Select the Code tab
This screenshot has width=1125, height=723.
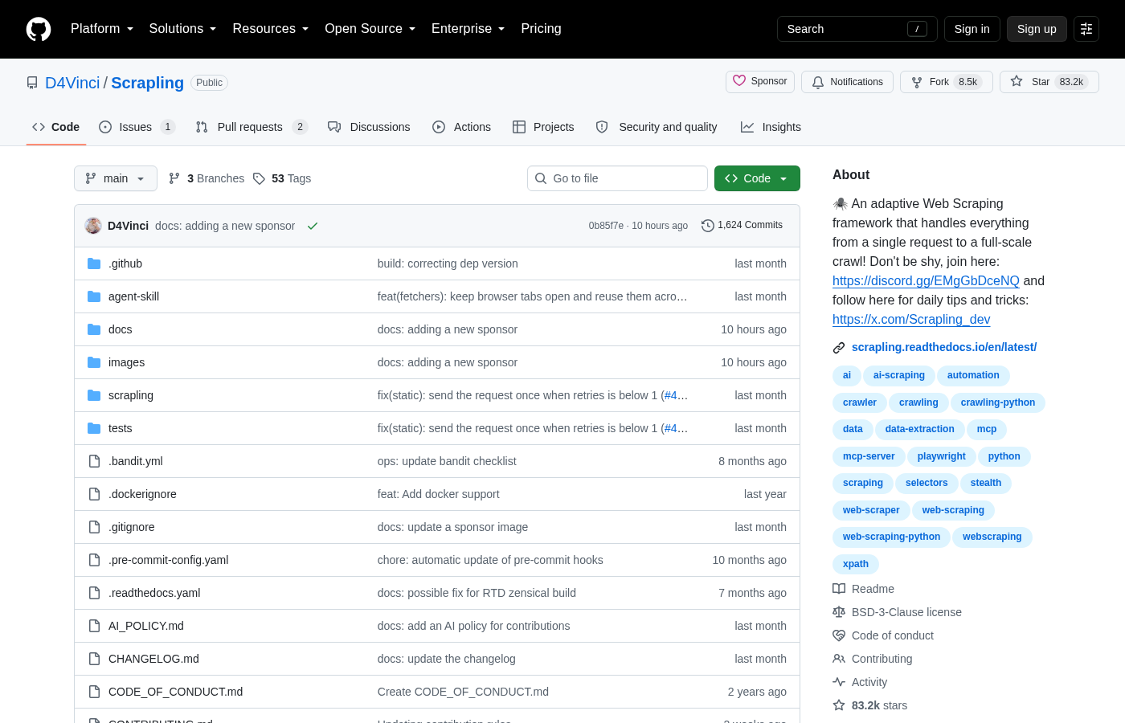pos(56,127)
